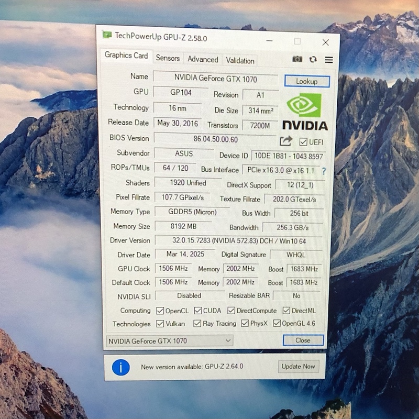Click the GPU Clock field 1506 MHz

[173, 268]
